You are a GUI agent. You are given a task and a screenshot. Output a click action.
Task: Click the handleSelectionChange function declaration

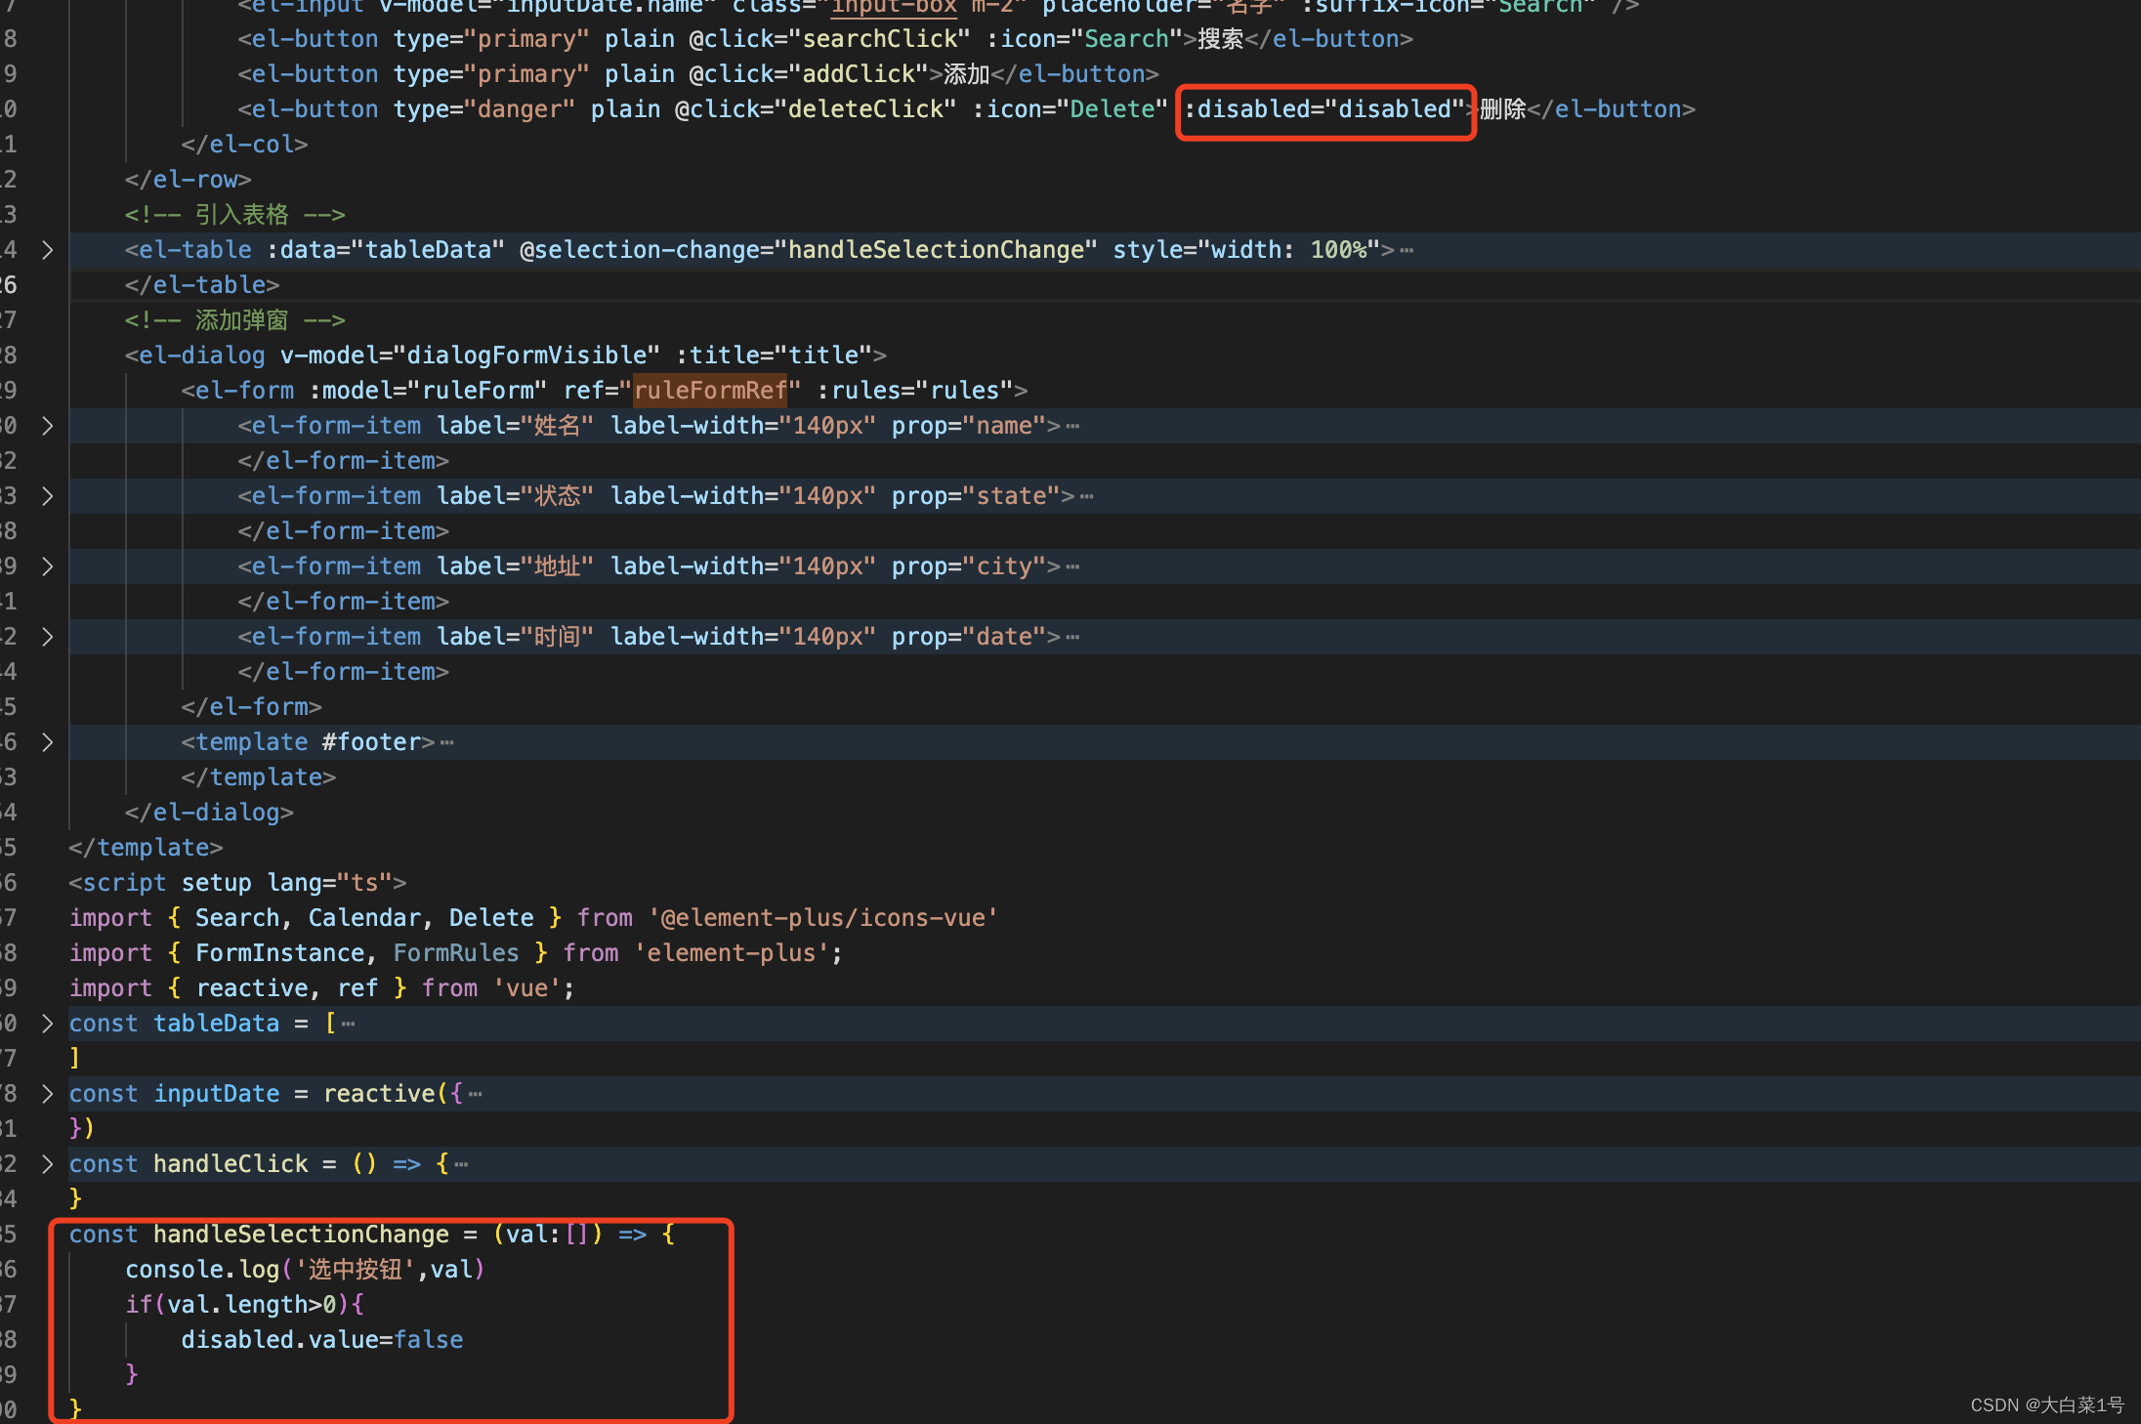pyautogui.click(x=301, y=1235)
